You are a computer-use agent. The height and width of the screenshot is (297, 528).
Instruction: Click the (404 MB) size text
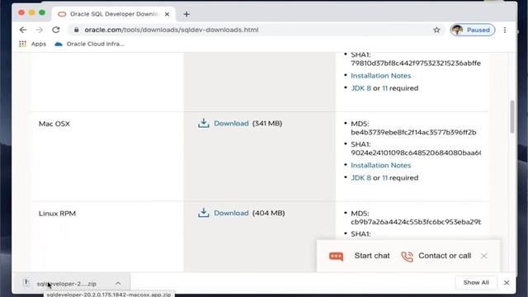(x=268, y=213)
